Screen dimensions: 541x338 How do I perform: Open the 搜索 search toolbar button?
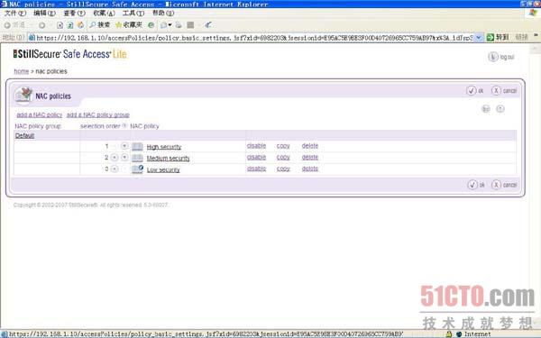pyautogui.click(x=100, y=25)
